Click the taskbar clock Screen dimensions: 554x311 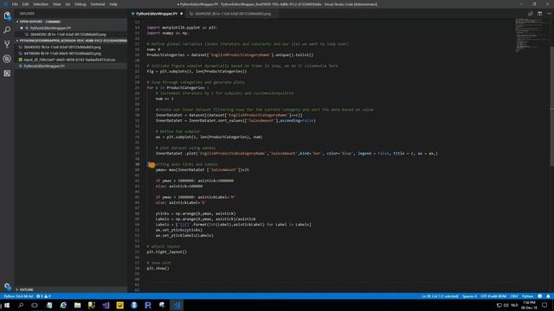click(x=529, y=305)
